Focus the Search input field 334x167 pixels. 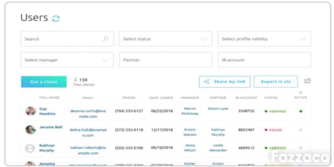click(x=67, y=39)
